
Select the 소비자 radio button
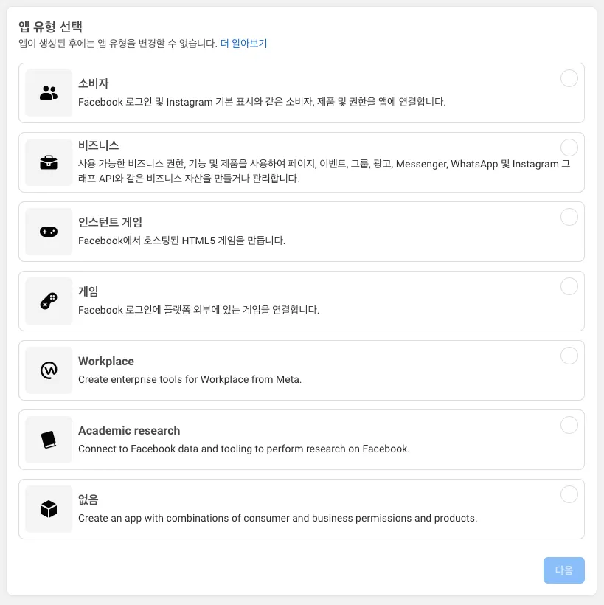click(x=569, y=78)
